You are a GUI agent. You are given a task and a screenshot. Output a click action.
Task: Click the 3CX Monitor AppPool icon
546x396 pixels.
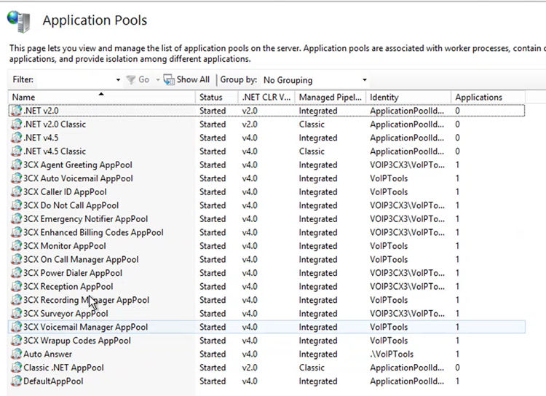pyautogui.click(x=16, y=246)
